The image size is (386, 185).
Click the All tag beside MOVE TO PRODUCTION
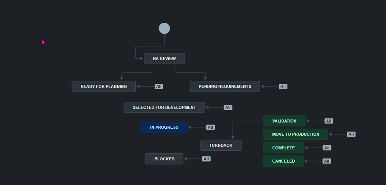click(x=351, y=134)
